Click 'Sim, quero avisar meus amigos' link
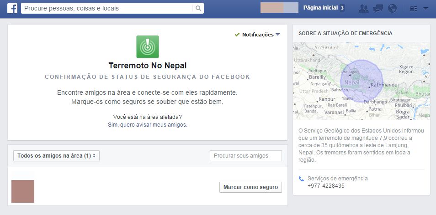 pos(147,124)
